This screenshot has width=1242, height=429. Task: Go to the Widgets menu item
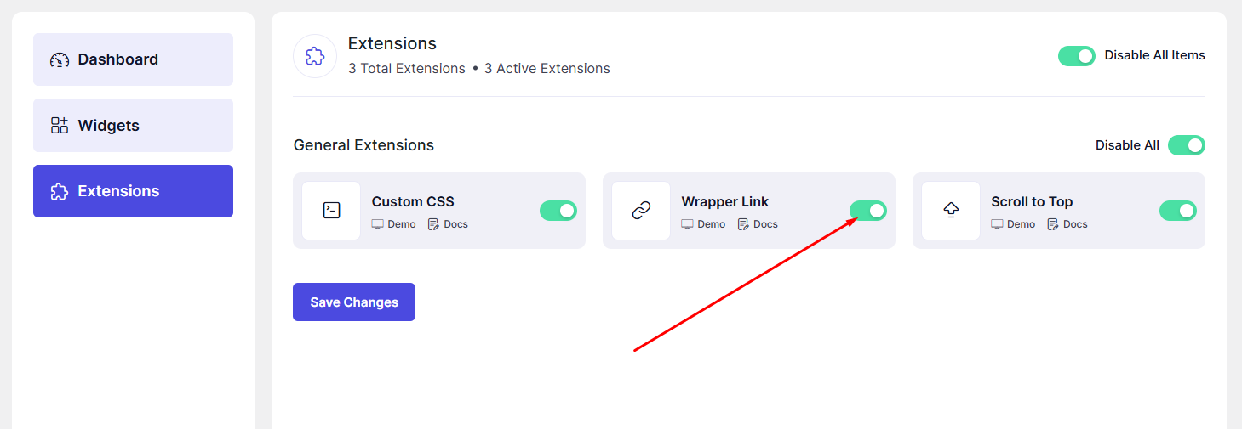click(133, 126)
